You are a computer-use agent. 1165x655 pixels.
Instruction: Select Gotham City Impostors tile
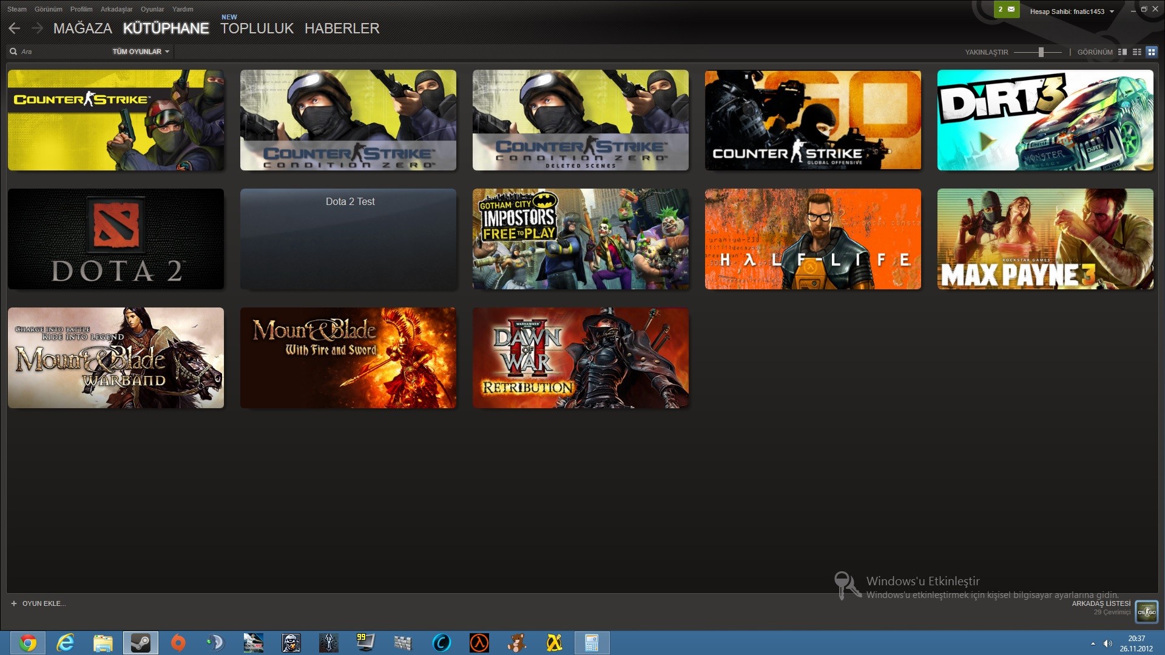click(x=581, y=239)
